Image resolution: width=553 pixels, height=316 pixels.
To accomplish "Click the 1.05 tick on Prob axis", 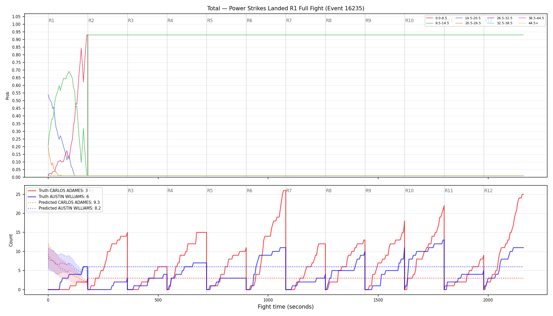I will [x=16, y=17].
